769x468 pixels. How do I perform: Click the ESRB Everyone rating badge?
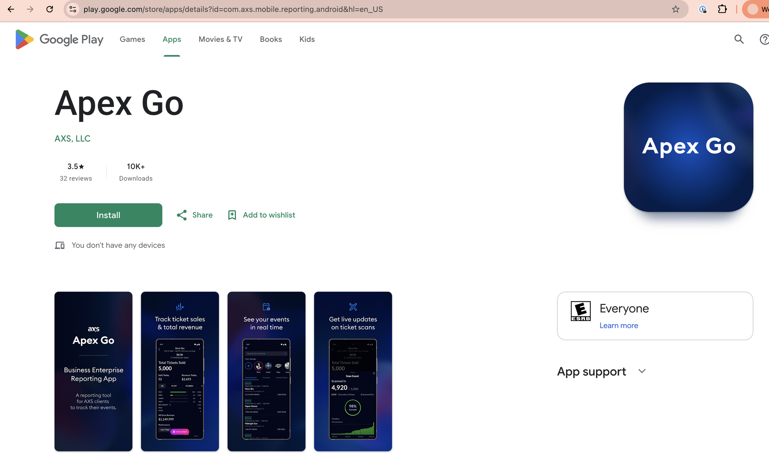pos(580,311)
